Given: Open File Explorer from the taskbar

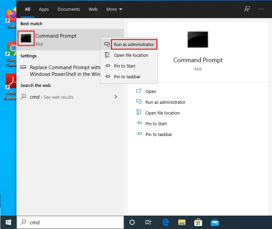Looking at the screenshot, I should (x=182, y=222).
